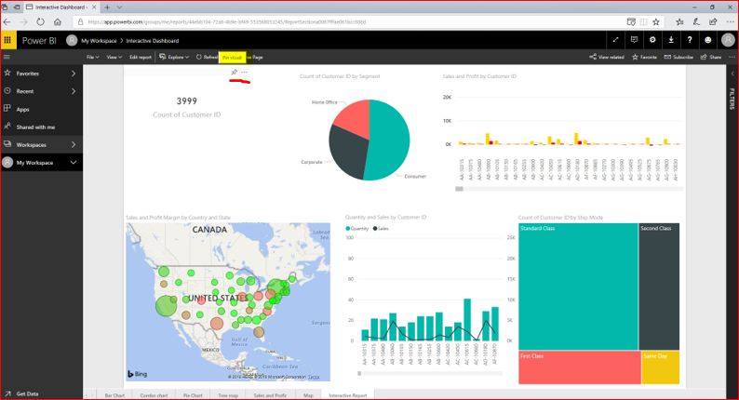
Task: Click the Download icon in the header
Action: coord(671,40)
